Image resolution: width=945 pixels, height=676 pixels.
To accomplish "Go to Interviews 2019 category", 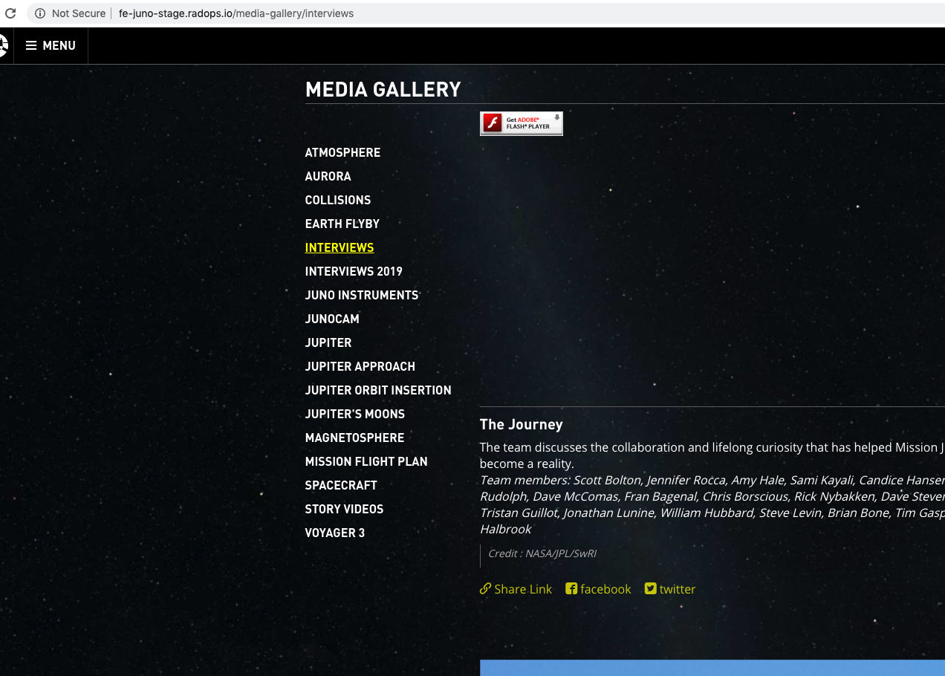I will point(354,271).
